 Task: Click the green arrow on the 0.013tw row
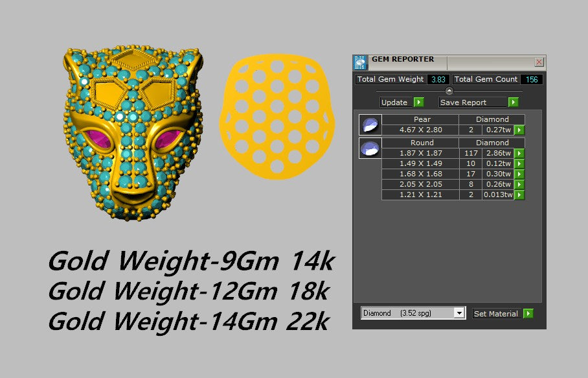pos(519,194)
